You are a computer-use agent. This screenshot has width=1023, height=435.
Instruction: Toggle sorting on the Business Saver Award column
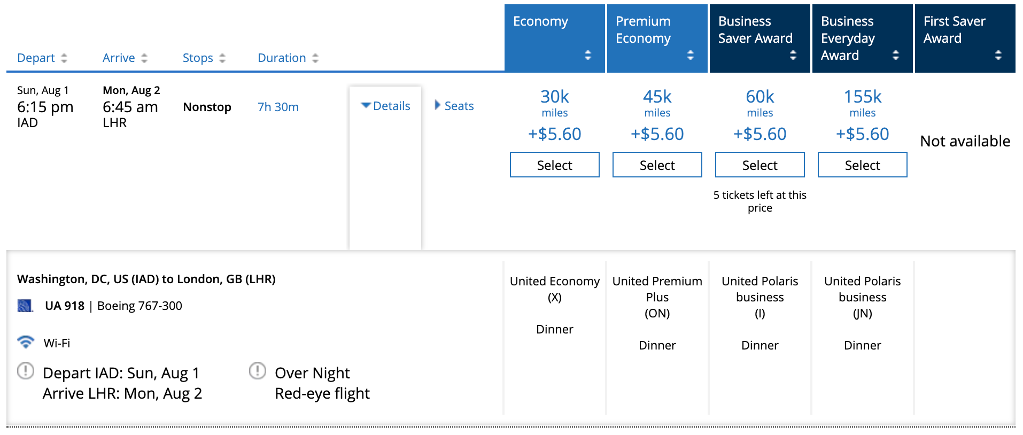[793, 54]
